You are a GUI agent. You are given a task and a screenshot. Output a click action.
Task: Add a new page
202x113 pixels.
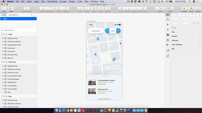pos(32,15)
